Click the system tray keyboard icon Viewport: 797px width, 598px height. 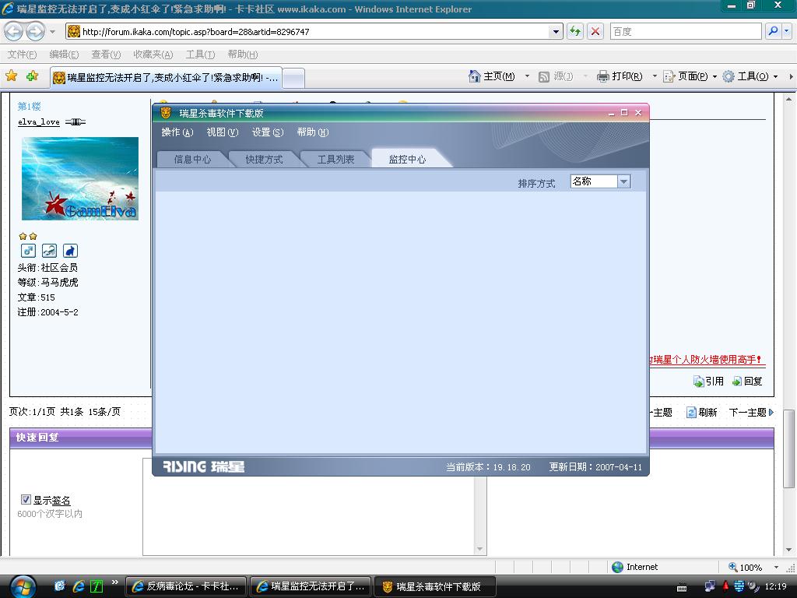[x=682, y=589]
